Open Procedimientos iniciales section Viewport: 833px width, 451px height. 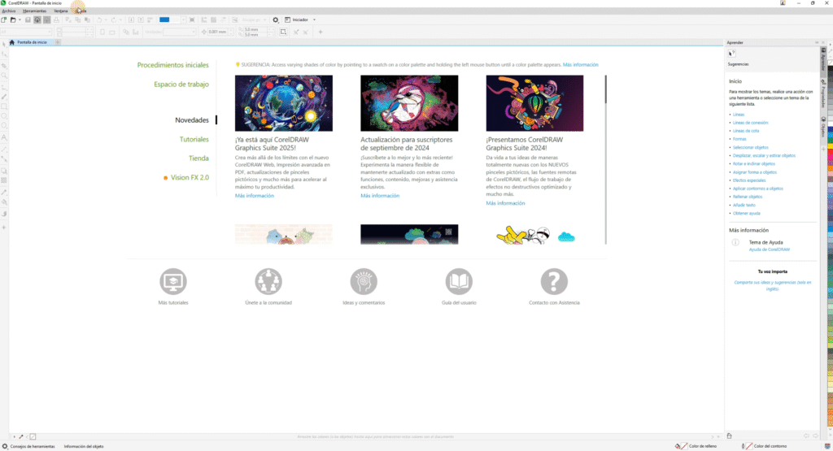click(x=172, y=65)
